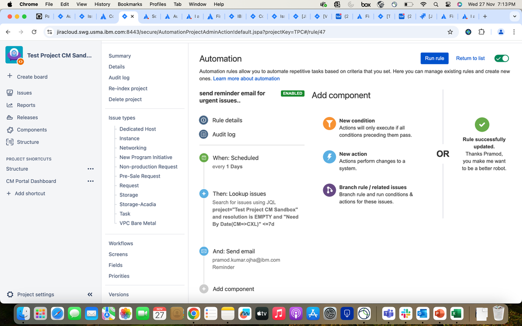Click the Create board plus icon

tap(9, 76)
